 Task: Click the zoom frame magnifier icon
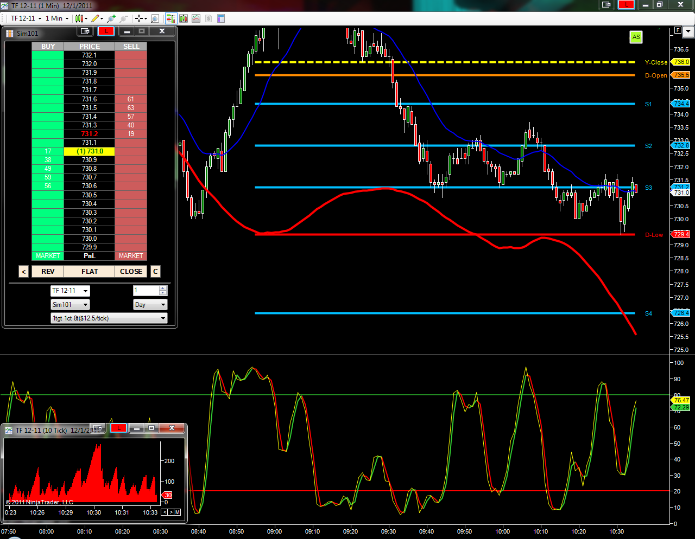coord(155,18)
